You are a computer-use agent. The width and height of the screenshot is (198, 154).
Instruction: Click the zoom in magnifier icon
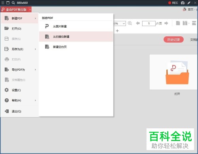click(130, 23)
